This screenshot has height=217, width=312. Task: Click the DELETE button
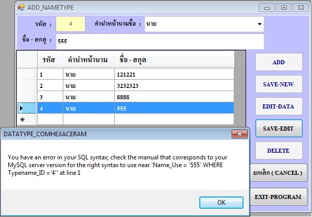(279, 151)
